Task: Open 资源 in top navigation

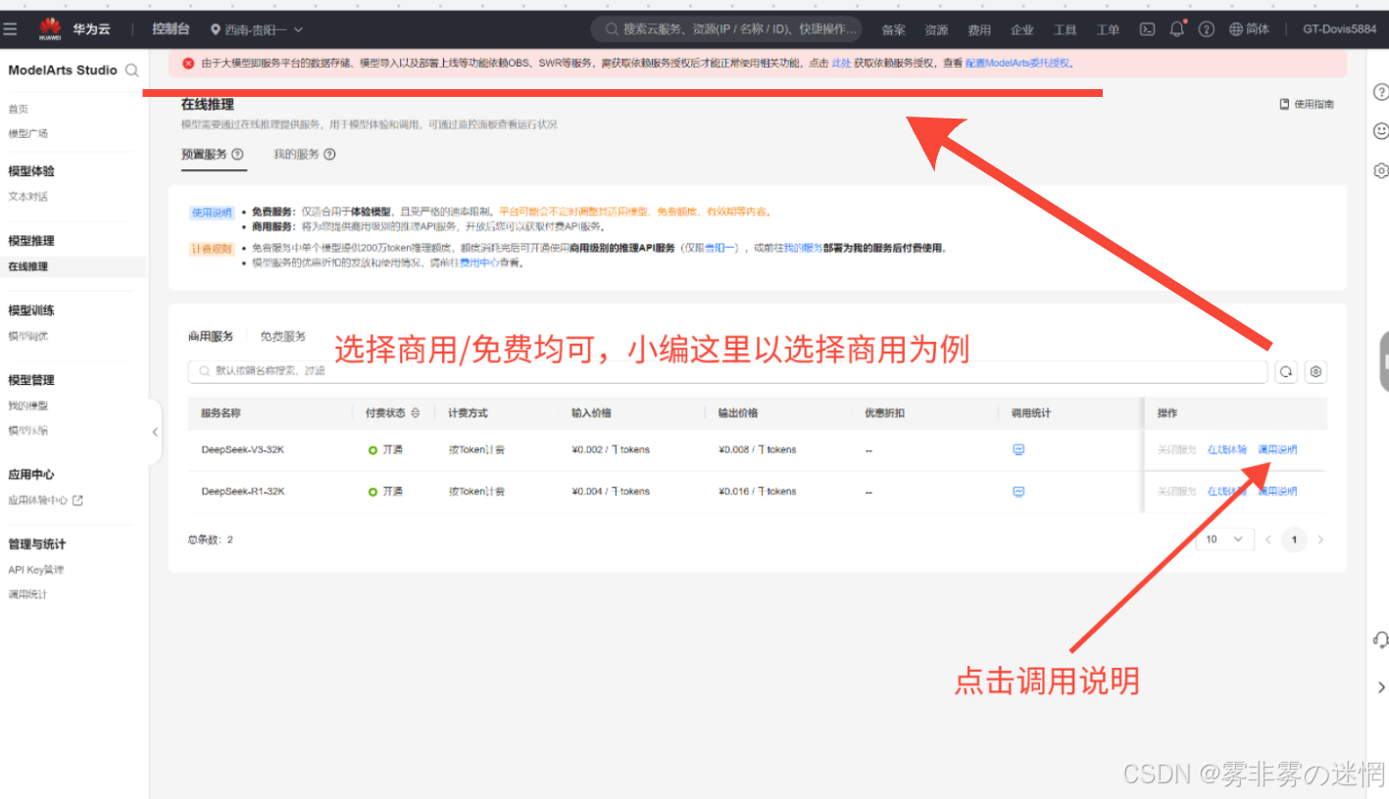Action: click(x=936, y=30)
